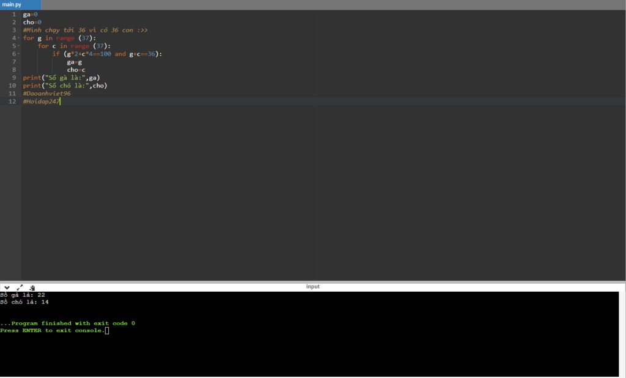Click the print "Số chó là:" statement

[65, 86]
